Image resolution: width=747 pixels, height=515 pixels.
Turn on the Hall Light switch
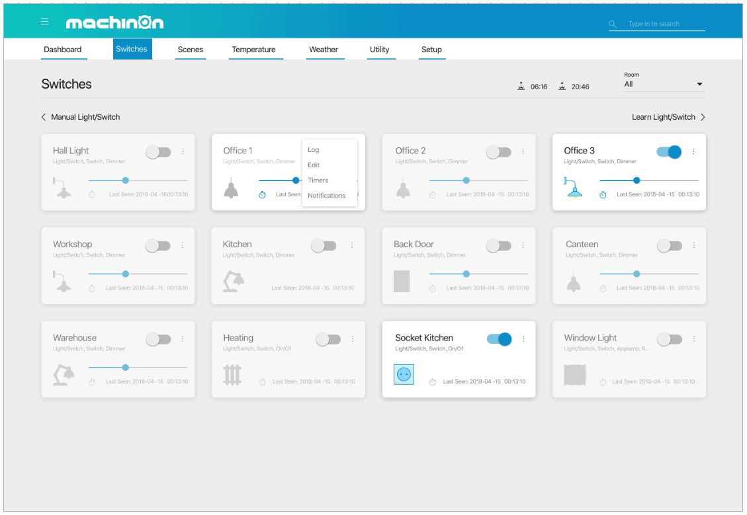158,151
